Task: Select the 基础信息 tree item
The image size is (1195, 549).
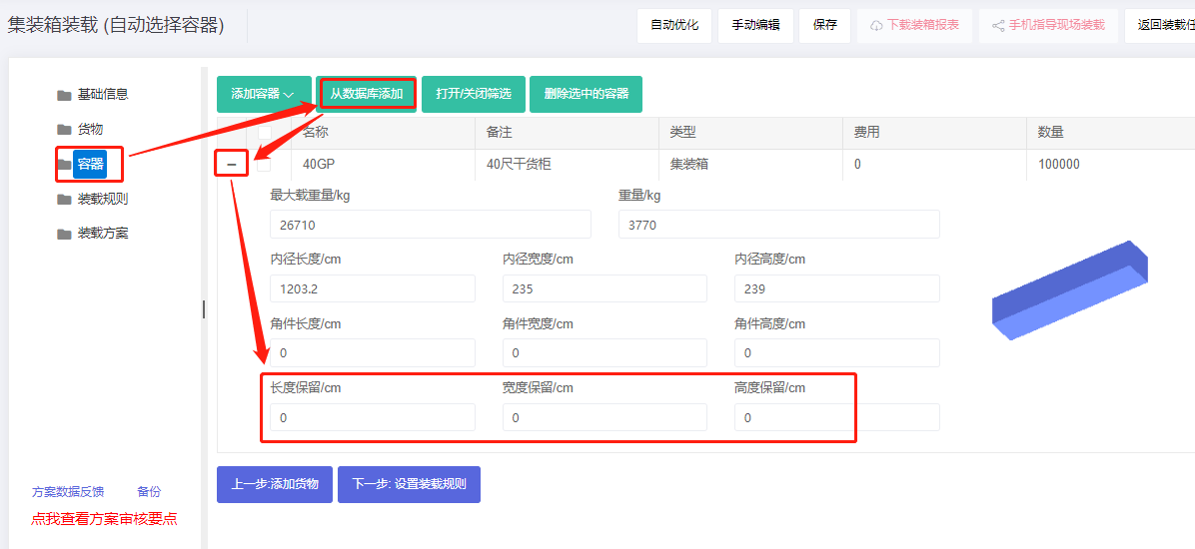Action: point(103,95)
